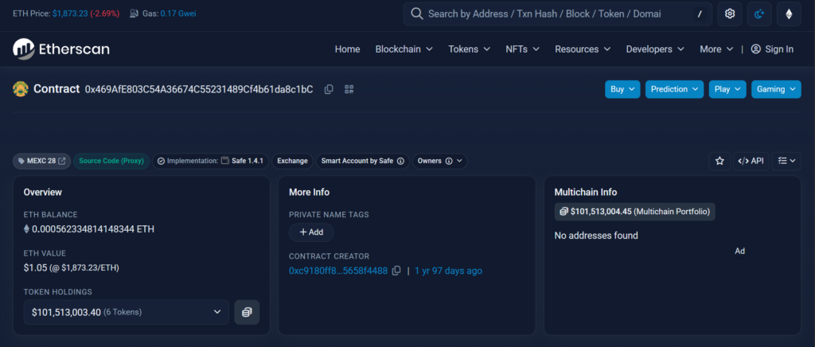Viewport: 815px width, 347px height.
Task: Click contract avatar icon
Action: 20,89
